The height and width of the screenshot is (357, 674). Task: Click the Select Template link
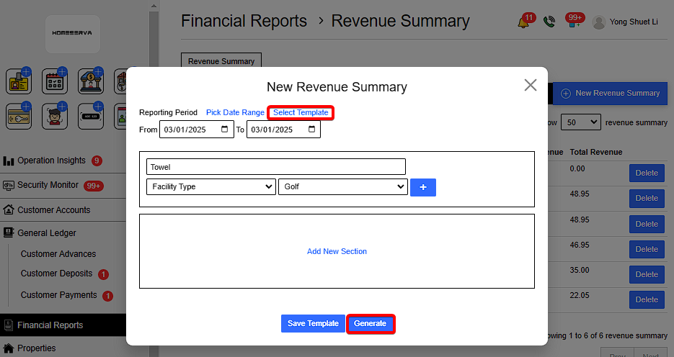pos(301,113)
